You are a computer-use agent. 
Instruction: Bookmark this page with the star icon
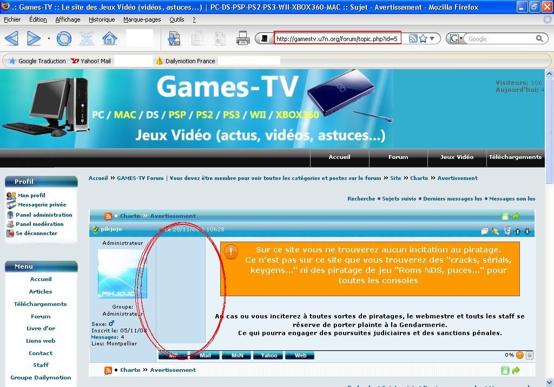423,38
